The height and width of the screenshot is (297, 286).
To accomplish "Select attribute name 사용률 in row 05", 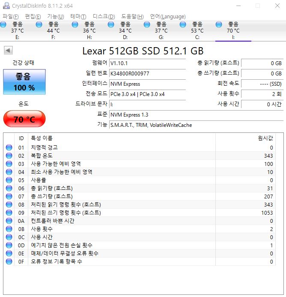I will click(x=39, y=180).
